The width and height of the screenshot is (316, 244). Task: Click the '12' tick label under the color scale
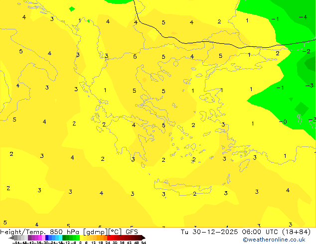94,243
